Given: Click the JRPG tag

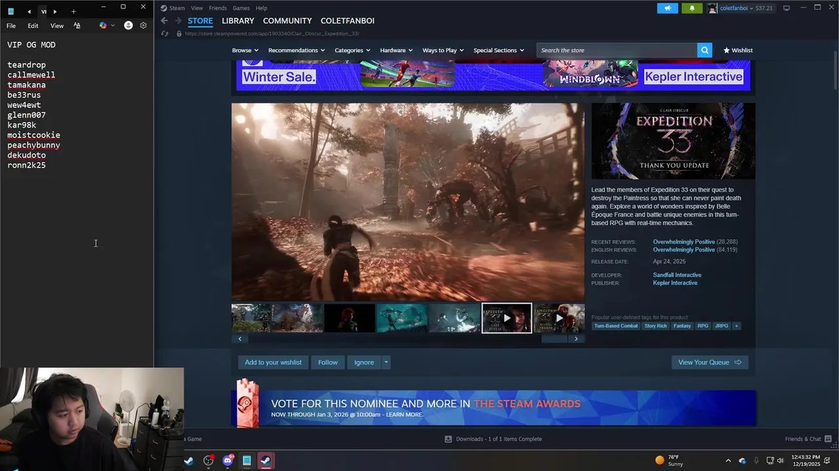Looking at the screenshot, I should pos(721,326).
